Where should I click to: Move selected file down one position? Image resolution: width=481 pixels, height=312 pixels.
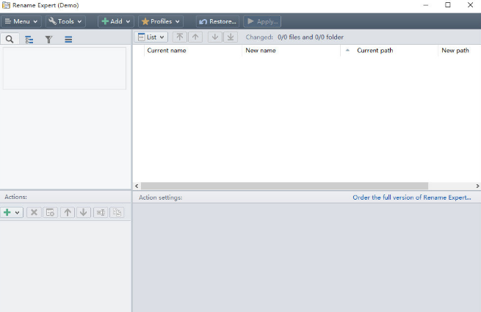click(215, 37)
